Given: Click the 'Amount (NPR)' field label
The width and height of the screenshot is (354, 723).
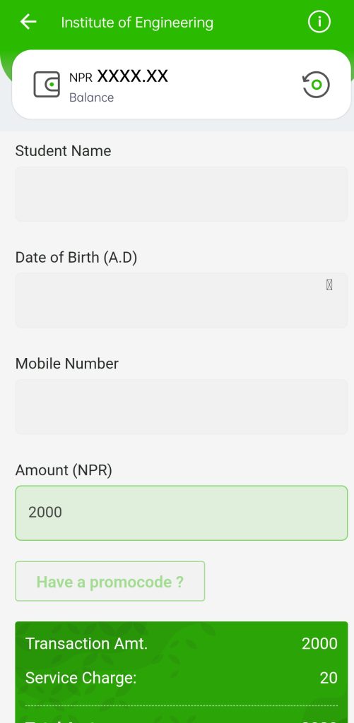Looking at the screenshot, I should pyautogui.click(x=64, y=470).
